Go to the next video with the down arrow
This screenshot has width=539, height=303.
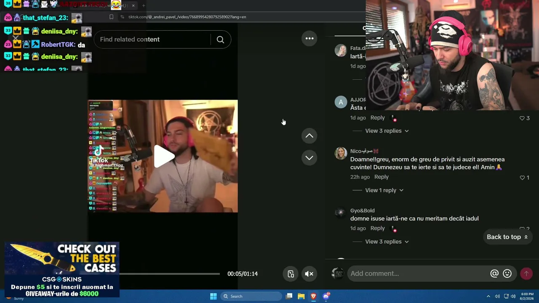coord(309,158)
